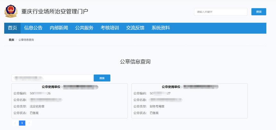The width and height of the screenshot is (276, 130).
Task: Click the 首页 breadcrumb link
Action: 11,40
